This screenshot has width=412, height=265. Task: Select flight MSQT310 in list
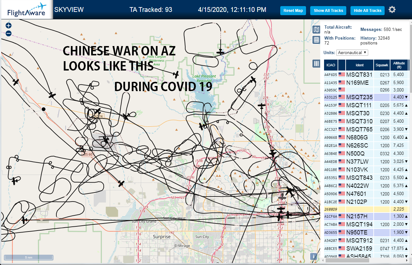click(366, 121)
